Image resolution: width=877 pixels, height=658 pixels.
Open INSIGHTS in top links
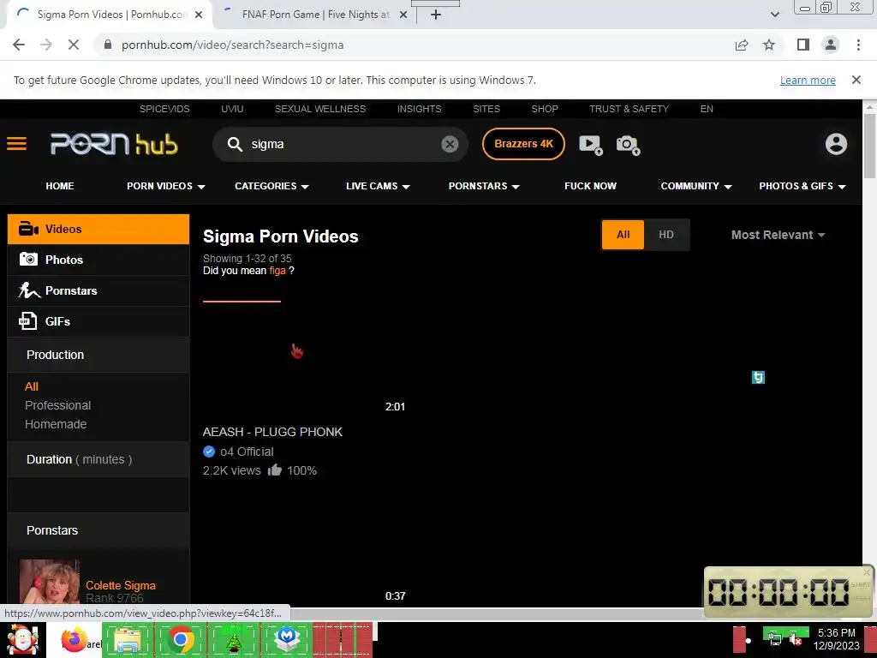point(419,109)
